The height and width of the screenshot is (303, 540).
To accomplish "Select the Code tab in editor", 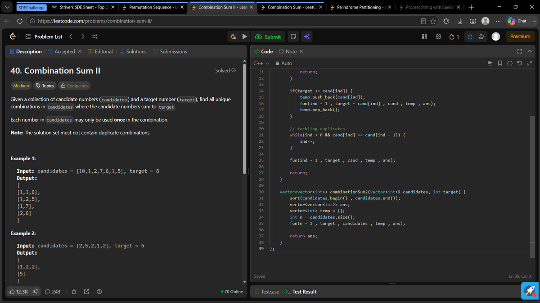I will tap(264, 52).
